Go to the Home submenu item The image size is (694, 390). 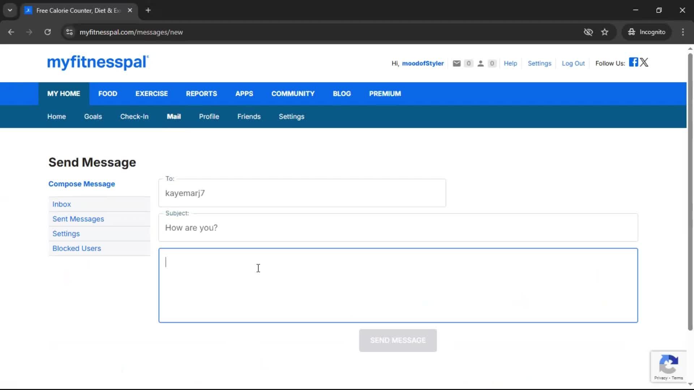pyautogui.click(x=56, y=117)
